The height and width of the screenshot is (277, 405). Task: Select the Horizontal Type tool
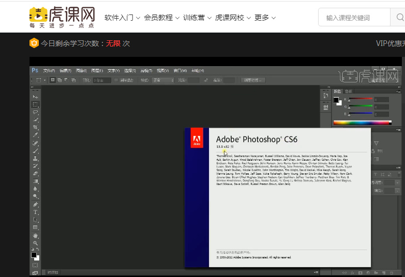click(35, 212)
